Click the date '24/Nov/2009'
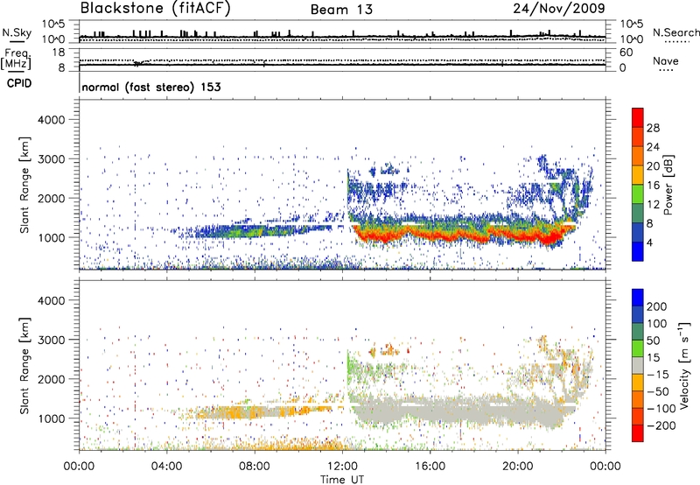The height and width of the screenshot is (485, 700). [559, 9]
